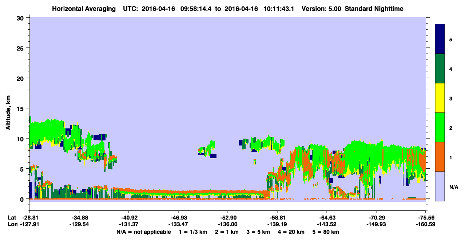473x242 pixels.
Task: Click the '2 = 1 km' legend text
Action: coord(227,232)
